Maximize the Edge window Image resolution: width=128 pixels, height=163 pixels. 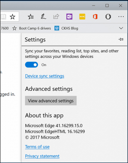tap(107, 5)
